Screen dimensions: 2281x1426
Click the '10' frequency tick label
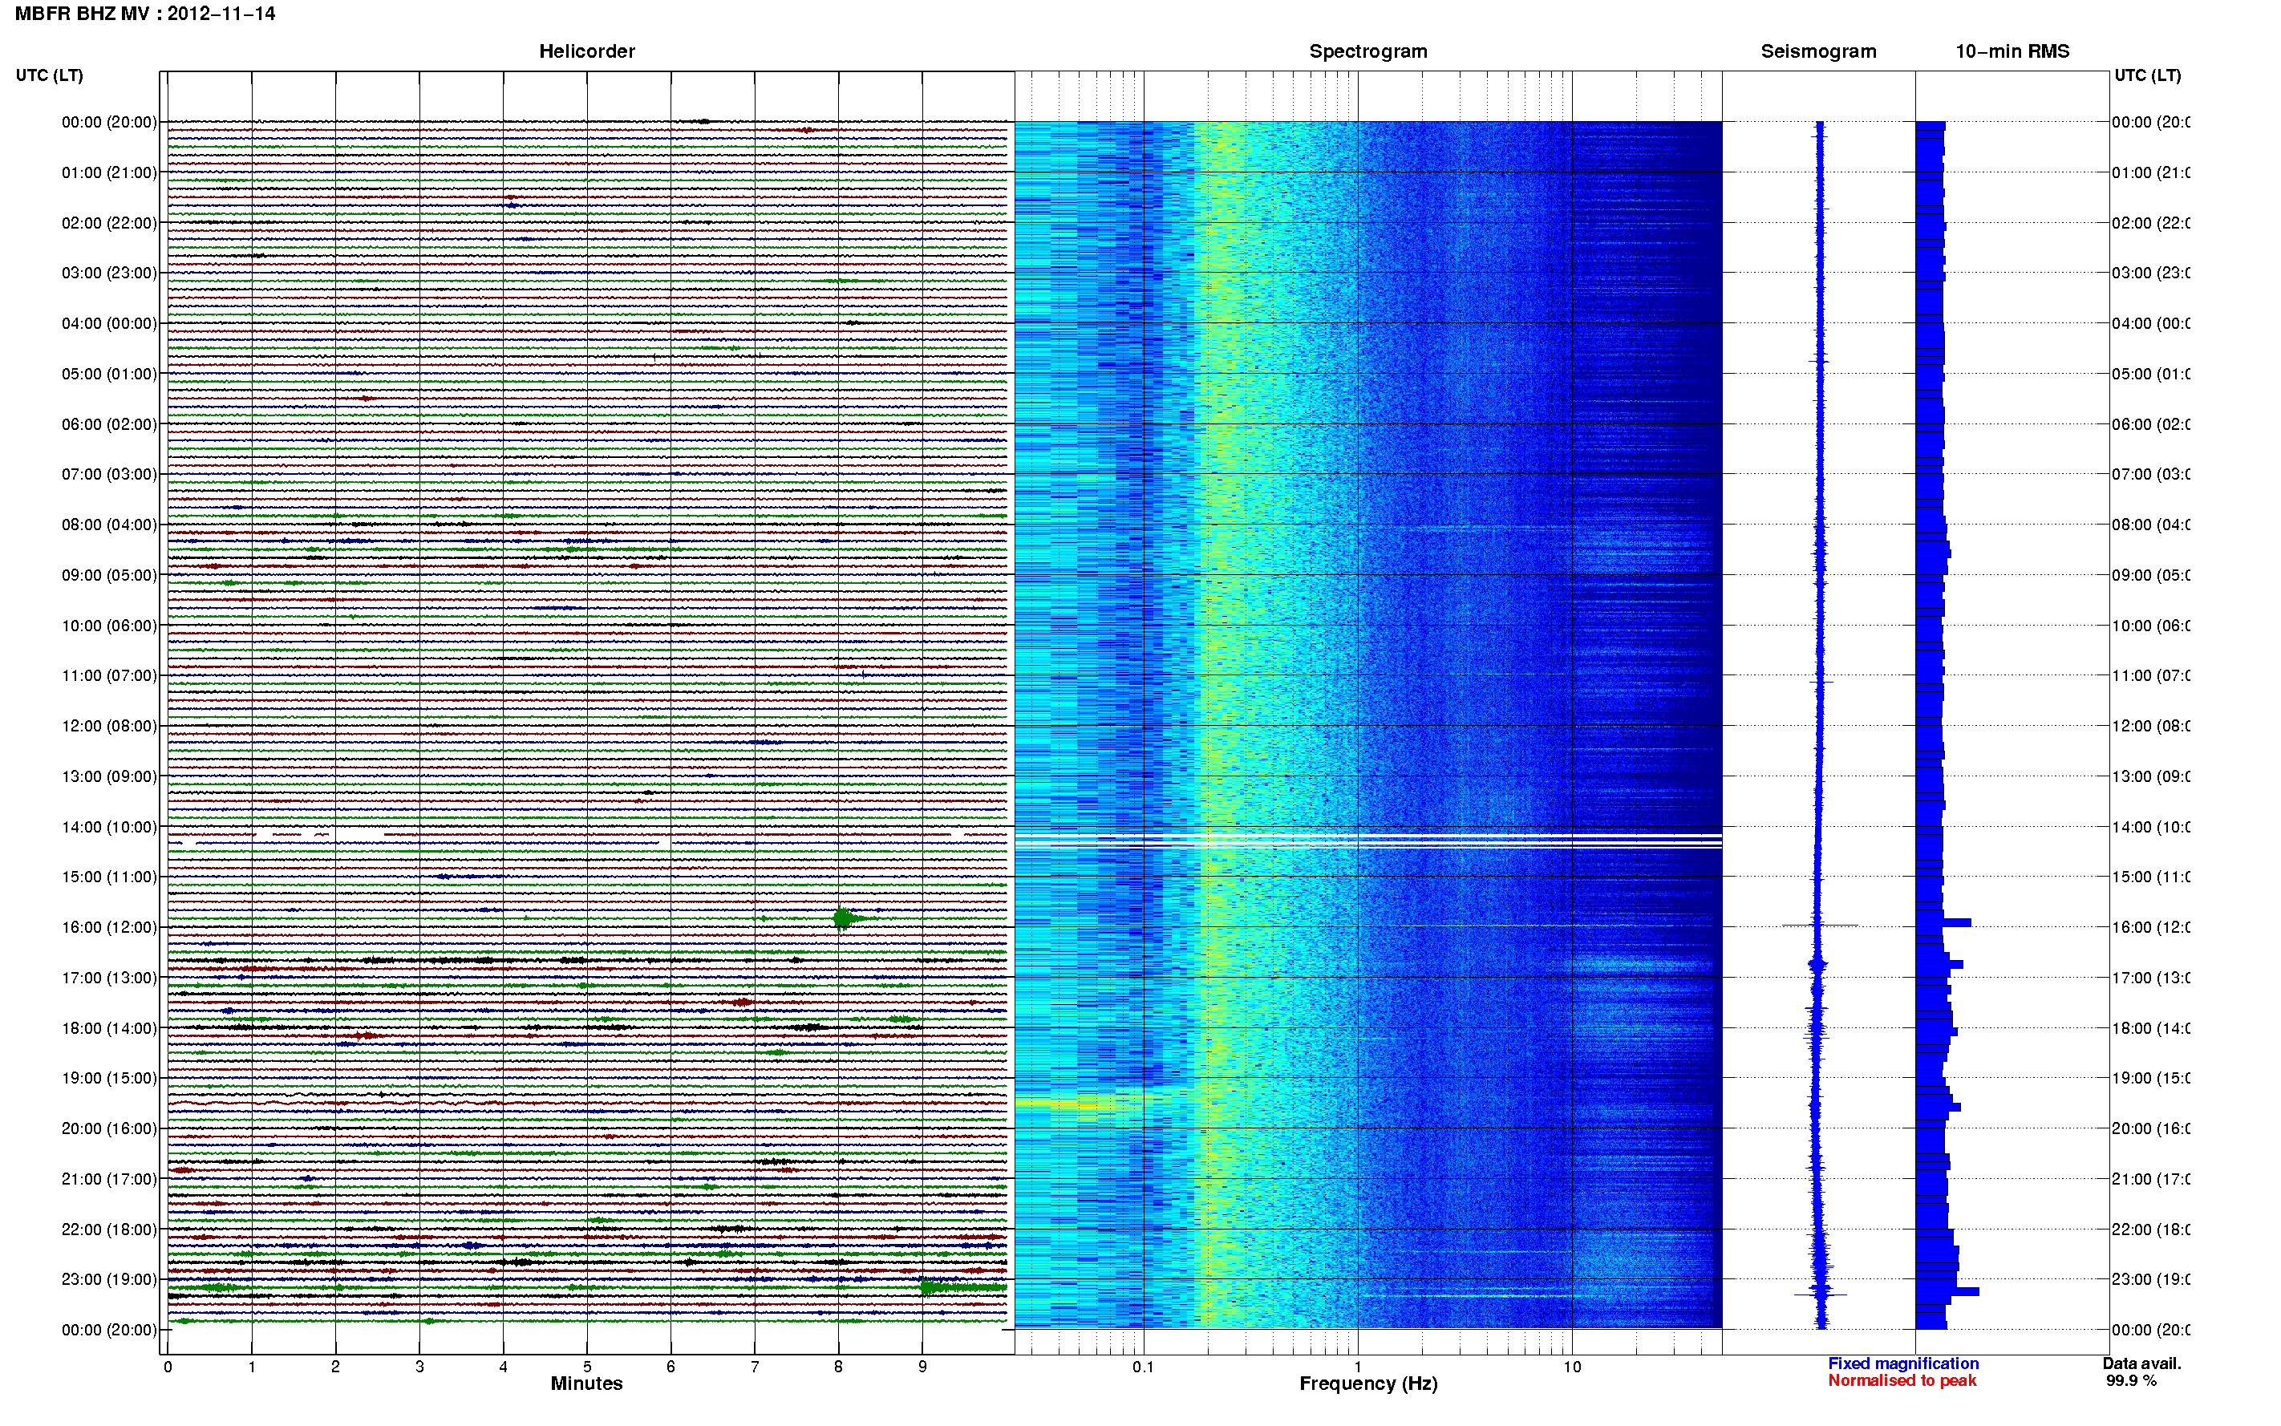(1572, 1367)
